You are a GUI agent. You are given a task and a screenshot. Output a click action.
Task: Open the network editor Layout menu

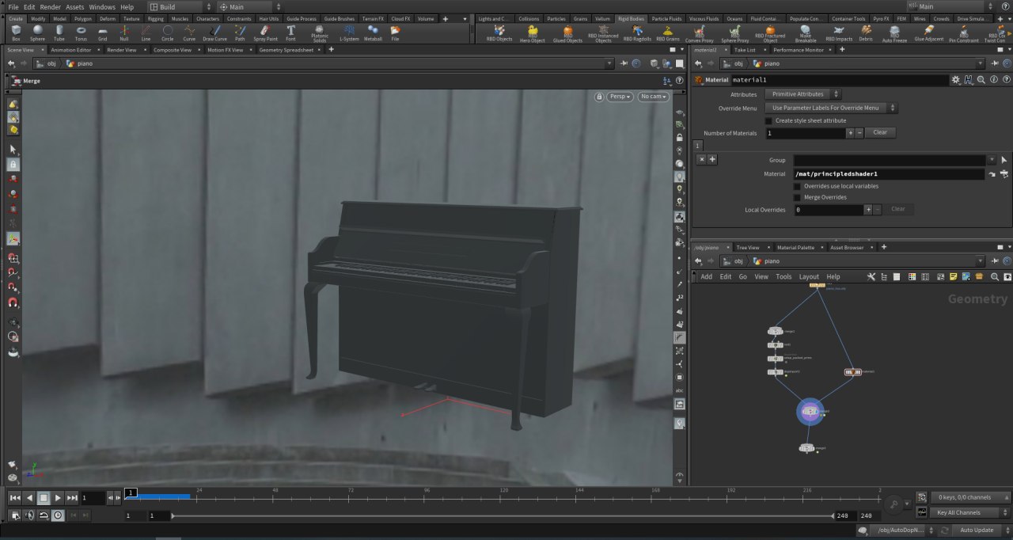click(x=809, y=277)
